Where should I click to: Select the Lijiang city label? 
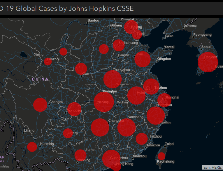coord(29,130)
